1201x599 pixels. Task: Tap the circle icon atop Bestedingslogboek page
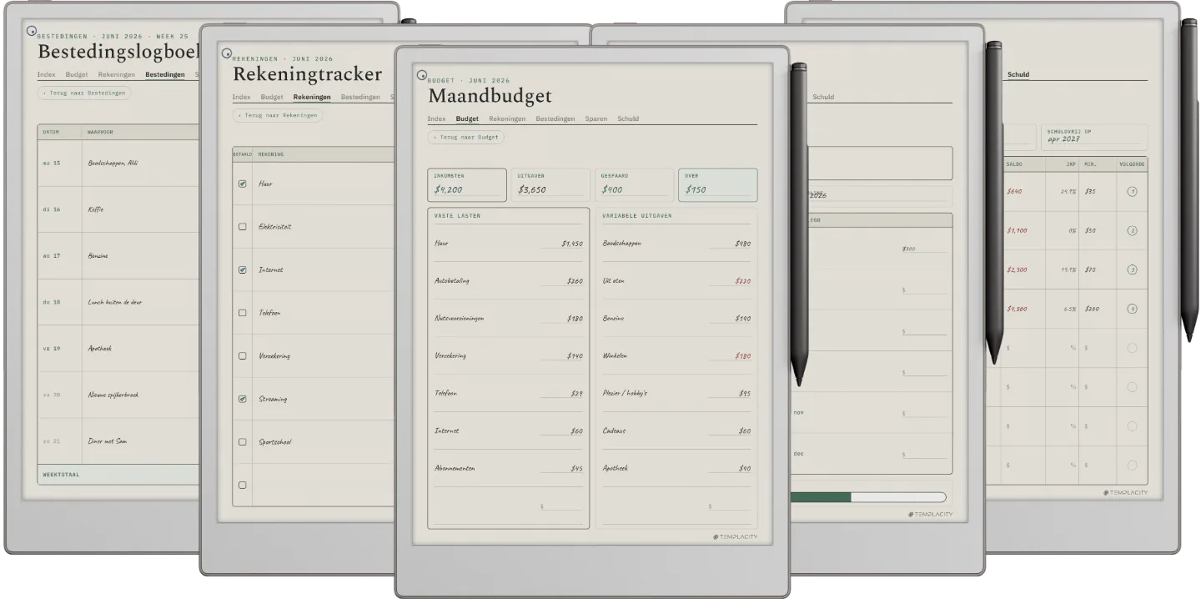click(32, 31)
